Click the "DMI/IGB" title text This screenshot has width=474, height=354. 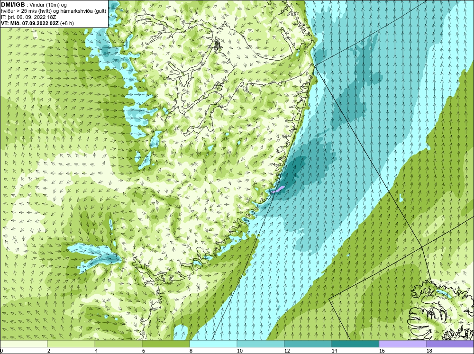click(13, 5)
